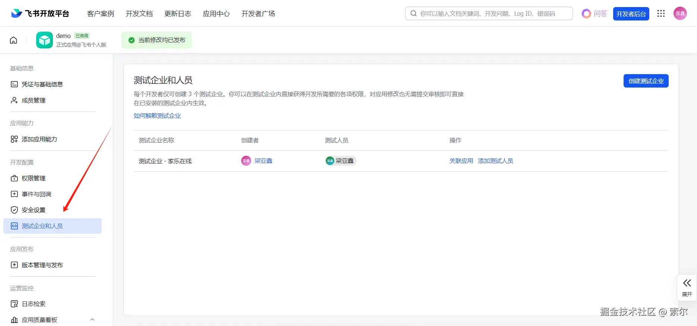Screen dimensions: 697x326
Task: Click the demo app cube icon
Action: tap(44, 40)
